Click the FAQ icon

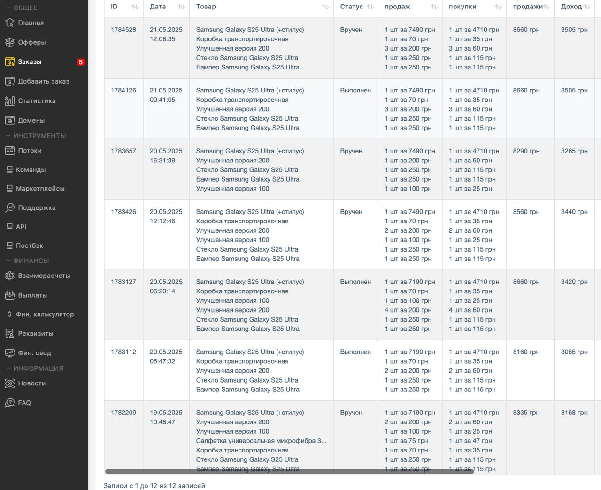(x=9, y=403)
